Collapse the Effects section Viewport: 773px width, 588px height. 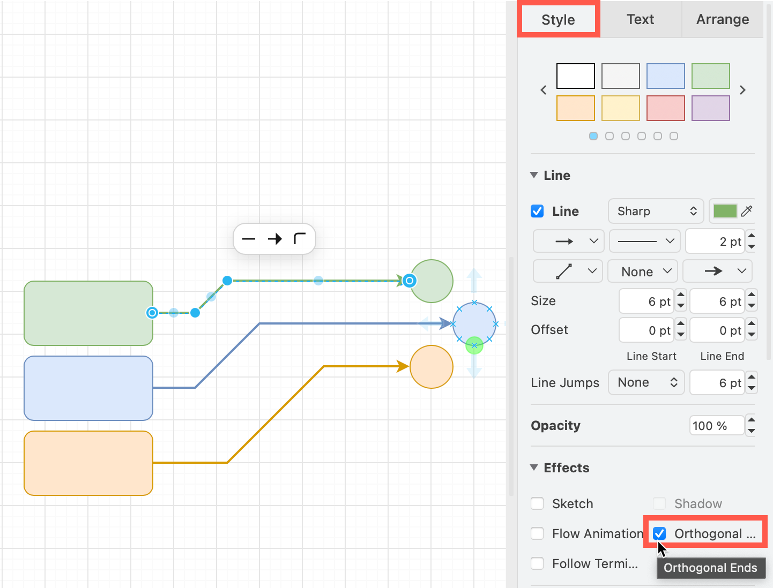click(x=534, y=468)
